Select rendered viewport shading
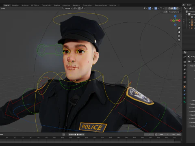Image resolution: width=195 pixels, height=146 pixels. (177, 9)
